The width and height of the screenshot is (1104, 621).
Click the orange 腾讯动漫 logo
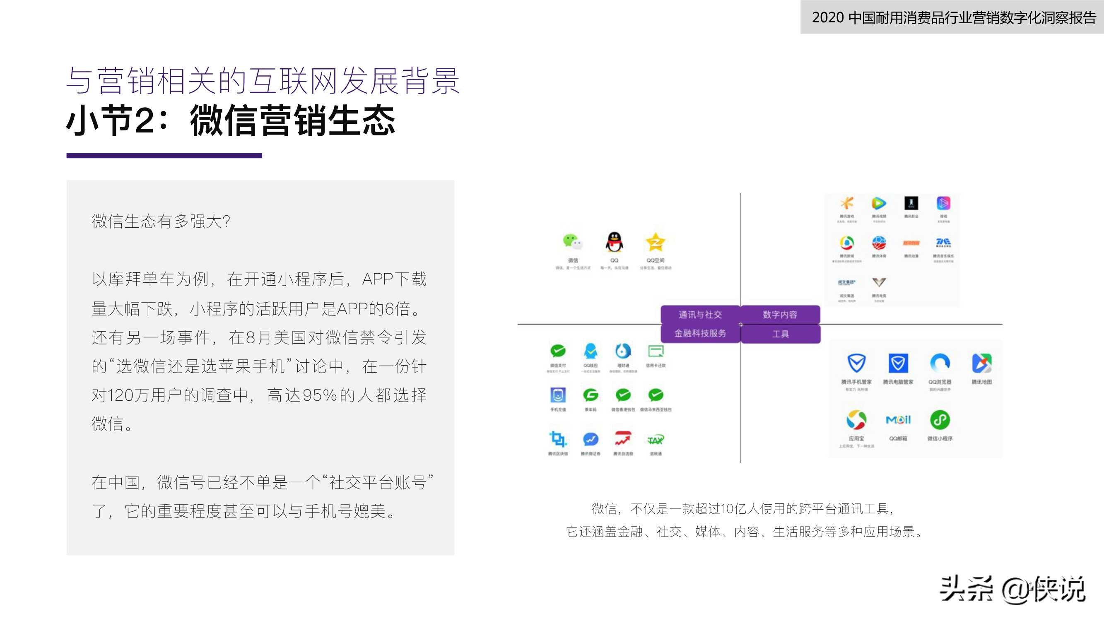click(911, 243)
